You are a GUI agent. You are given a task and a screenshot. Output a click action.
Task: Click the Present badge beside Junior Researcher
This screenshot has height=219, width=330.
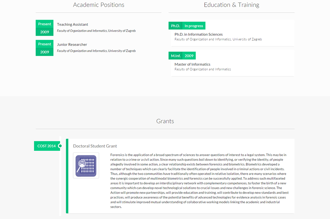[x=44, y=44]
